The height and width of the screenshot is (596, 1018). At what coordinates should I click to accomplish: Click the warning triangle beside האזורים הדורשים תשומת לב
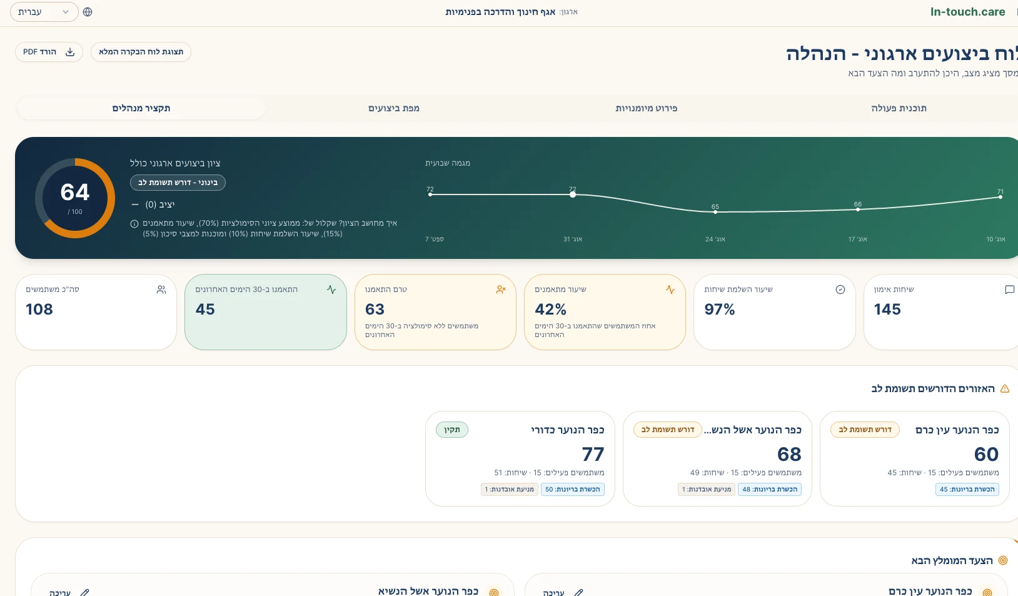tap(1005, 389)
